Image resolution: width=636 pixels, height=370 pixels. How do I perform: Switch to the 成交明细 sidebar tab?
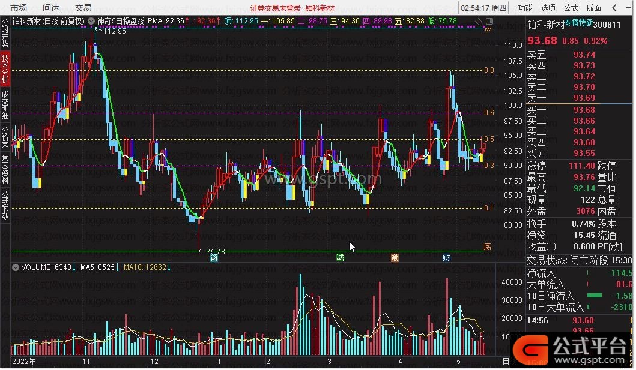pos(5,104)
